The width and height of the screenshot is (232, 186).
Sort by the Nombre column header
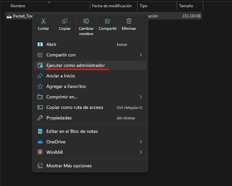18,6
